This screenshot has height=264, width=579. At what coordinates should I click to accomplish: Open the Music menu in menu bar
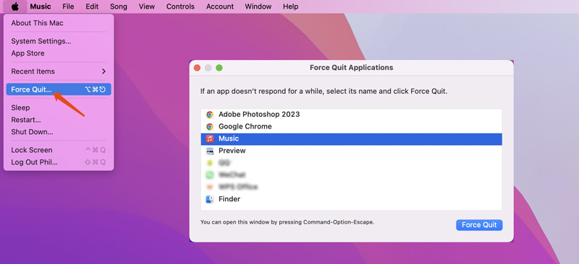41,6
